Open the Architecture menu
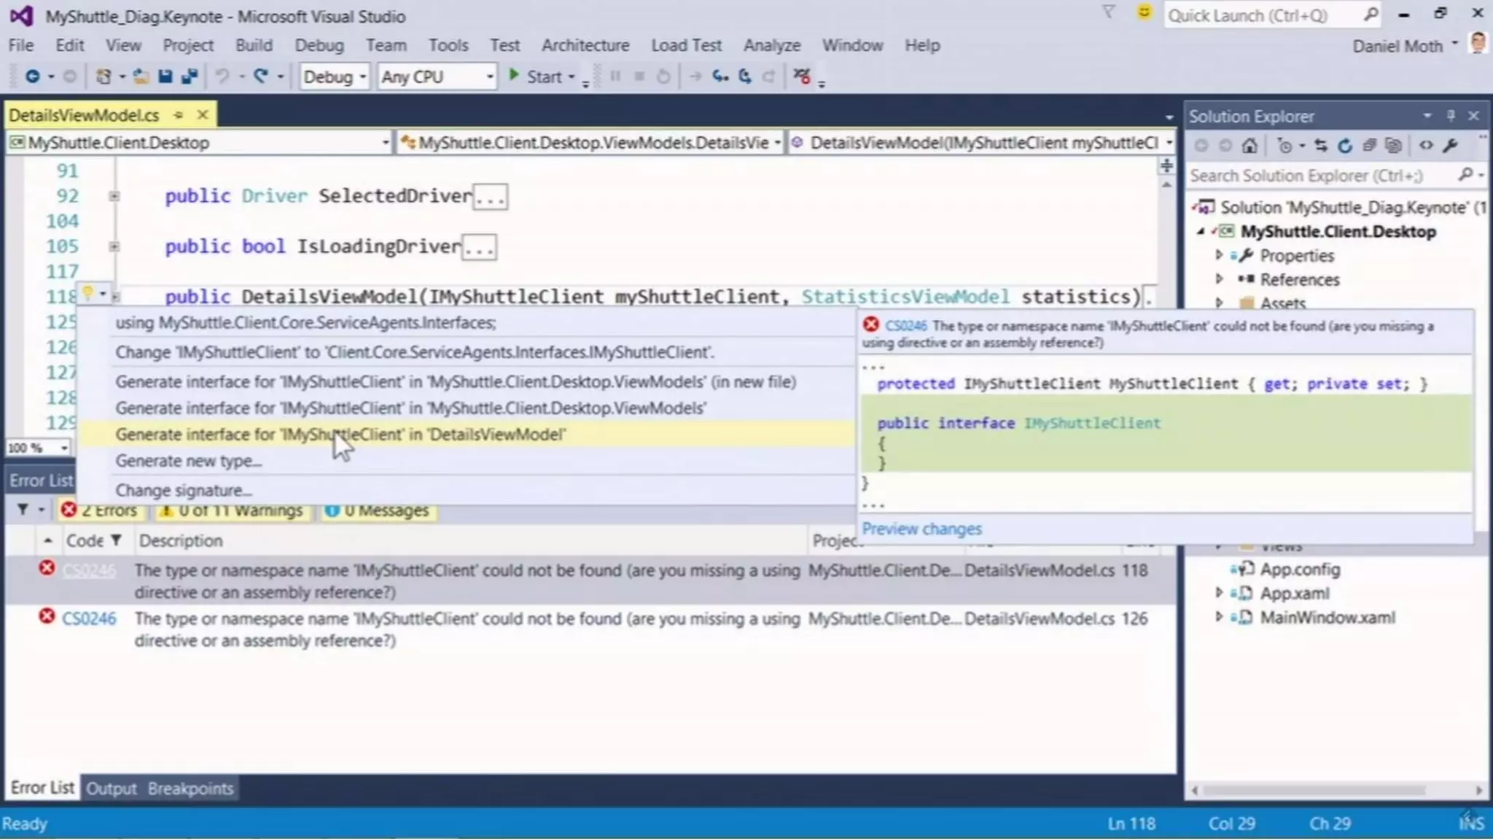The height and width of the screenshot is (840, 1493). [x=585, y=45]
